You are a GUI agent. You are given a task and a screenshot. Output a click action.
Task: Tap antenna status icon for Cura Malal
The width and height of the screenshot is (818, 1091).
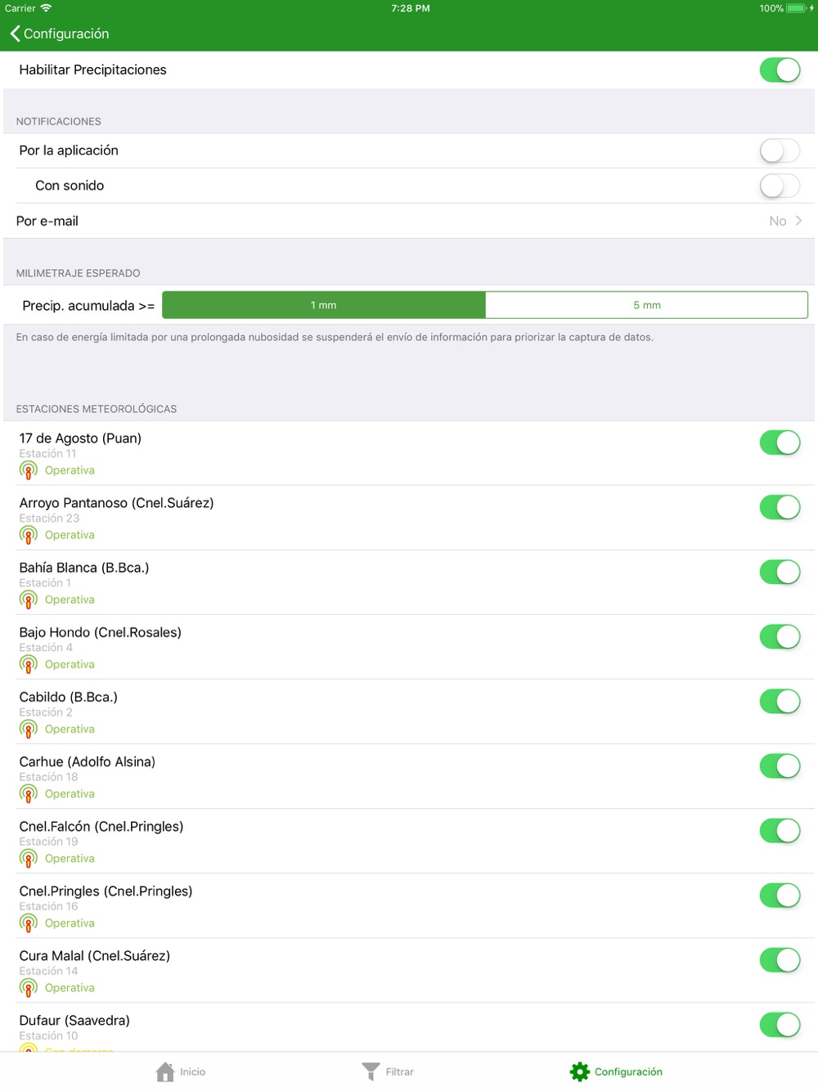pyautogui.click(x=29, y=988)
